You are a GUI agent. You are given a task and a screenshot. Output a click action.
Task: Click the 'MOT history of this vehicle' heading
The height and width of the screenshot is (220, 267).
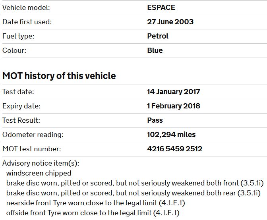click(x=59, y=76)
